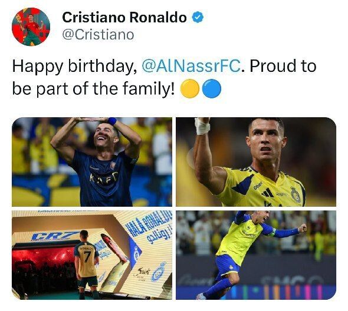Click the Adidas logo on yellow jersey
Screen dimensions: 348x311
(268, 193)
